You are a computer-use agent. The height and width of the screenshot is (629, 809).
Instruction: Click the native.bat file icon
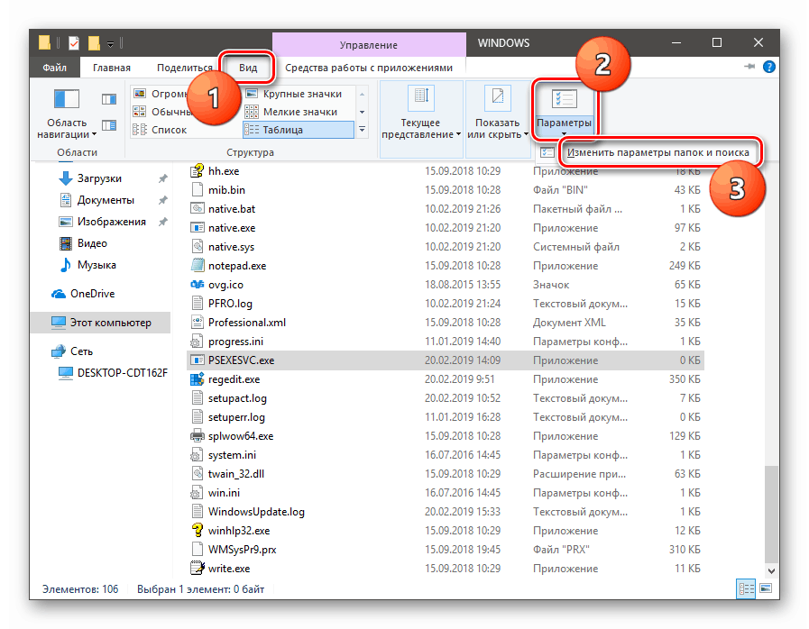click(x=198, y=209)
